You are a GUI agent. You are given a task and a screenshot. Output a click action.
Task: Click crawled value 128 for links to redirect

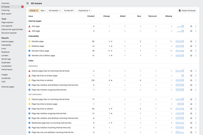coord(93,80)
